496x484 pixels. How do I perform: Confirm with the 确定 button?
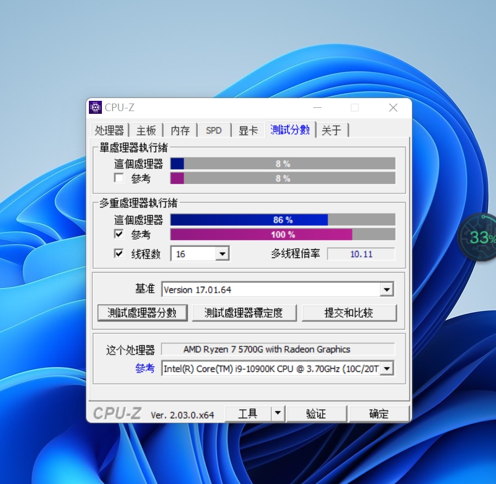click(x=379, y=414)
